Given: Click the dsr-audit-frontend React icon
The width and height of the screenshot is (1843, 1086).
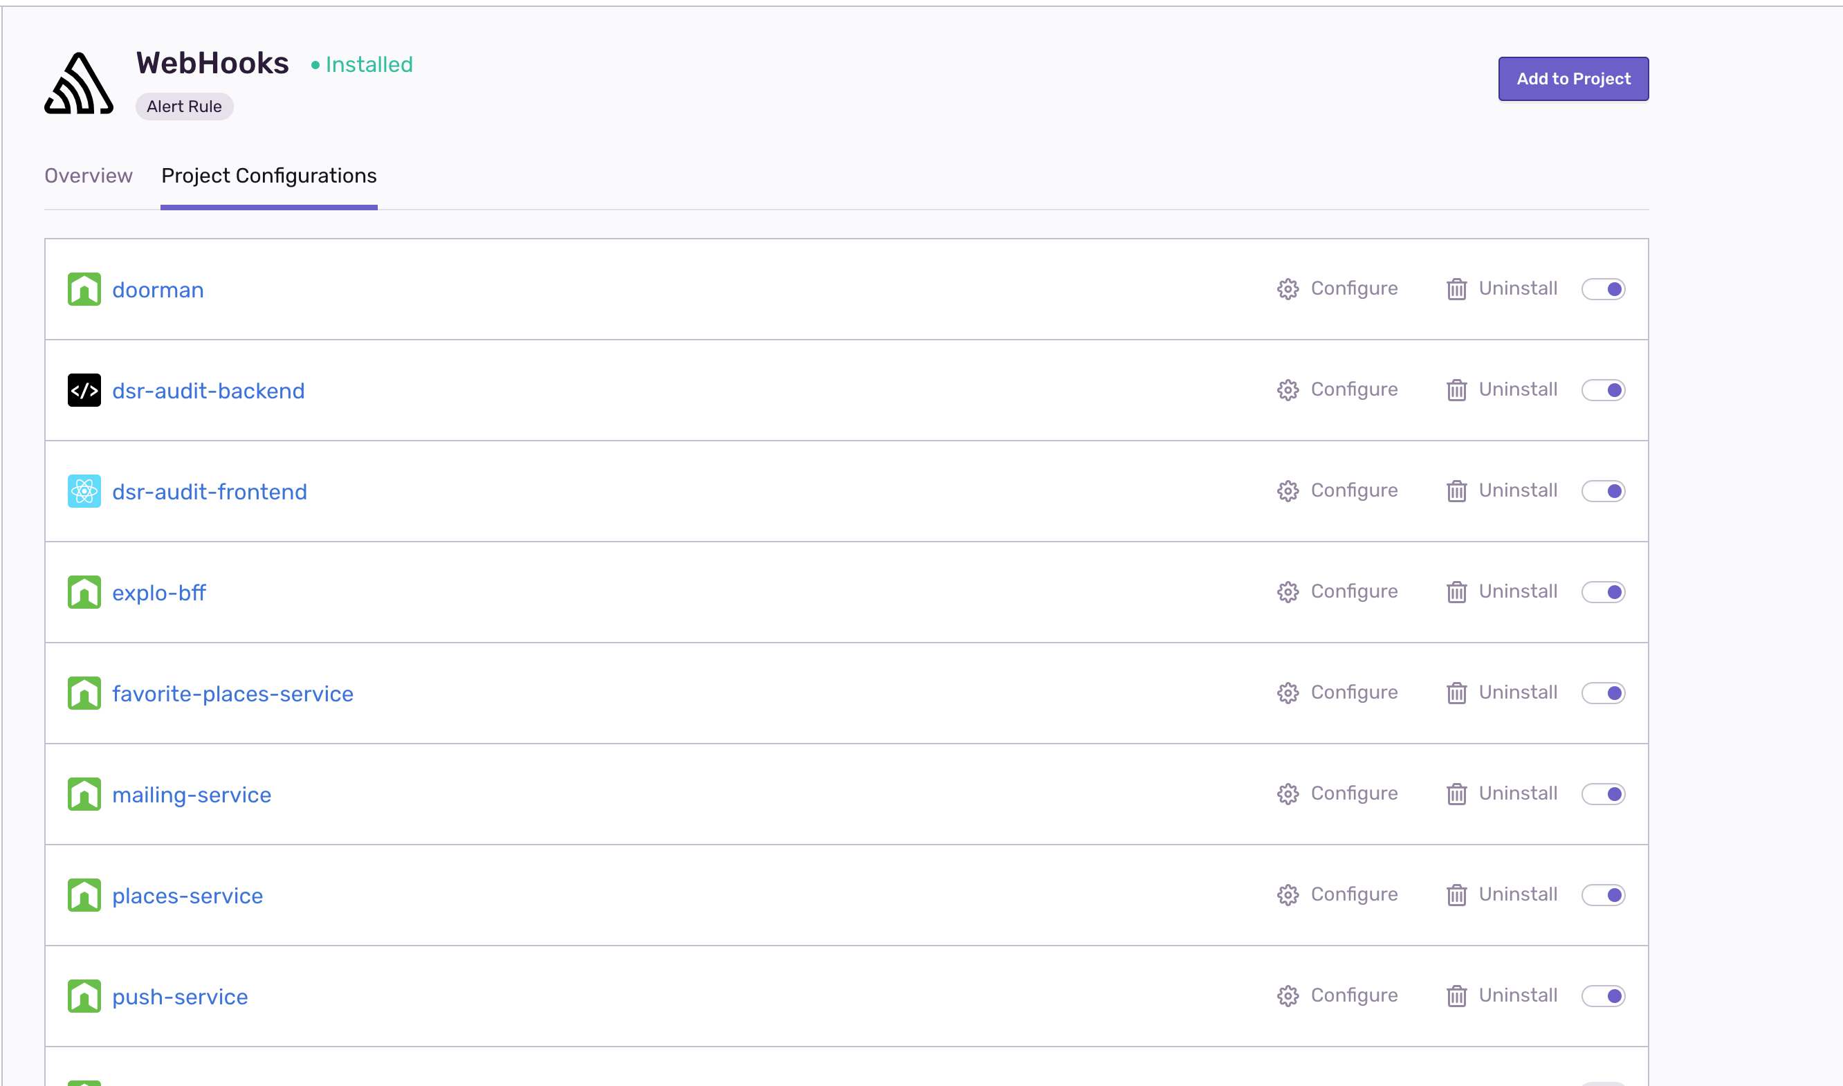Looking at the screenshot, I should pos(84,491).
